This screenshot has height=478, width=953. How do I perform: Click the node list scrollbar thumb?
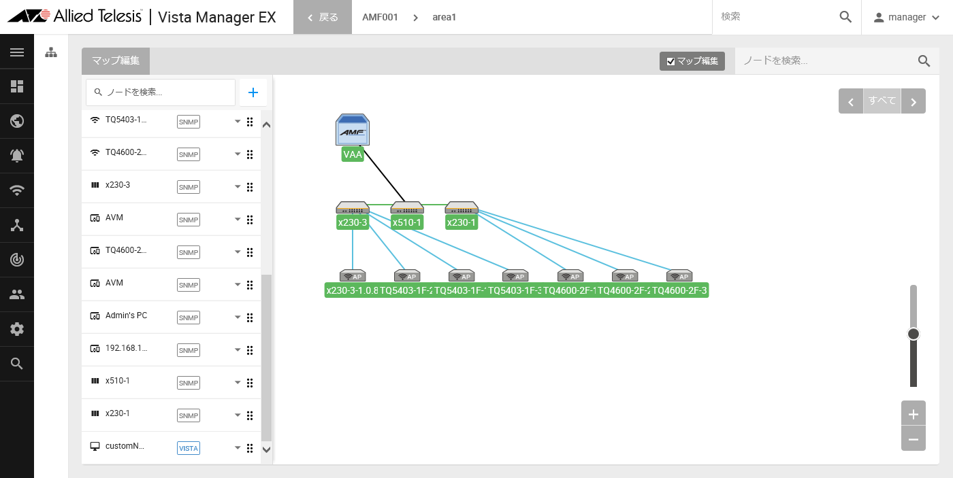coord(266,358)
